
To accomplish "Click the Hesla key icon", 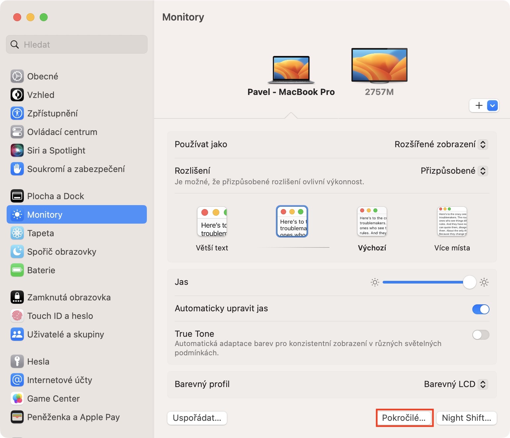I will tap(17, 362).
